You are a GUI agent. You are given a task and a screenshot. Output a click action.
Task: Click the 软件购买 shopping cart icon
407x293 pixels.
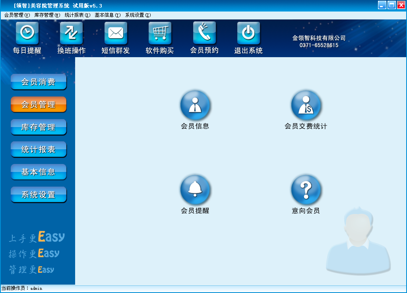(x=160, y=33)
